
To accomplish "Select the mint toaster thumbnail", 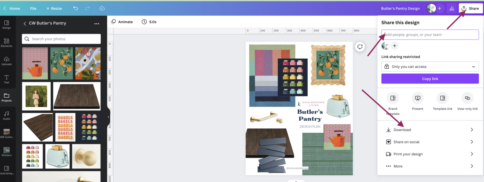I will tap(57, 156).
